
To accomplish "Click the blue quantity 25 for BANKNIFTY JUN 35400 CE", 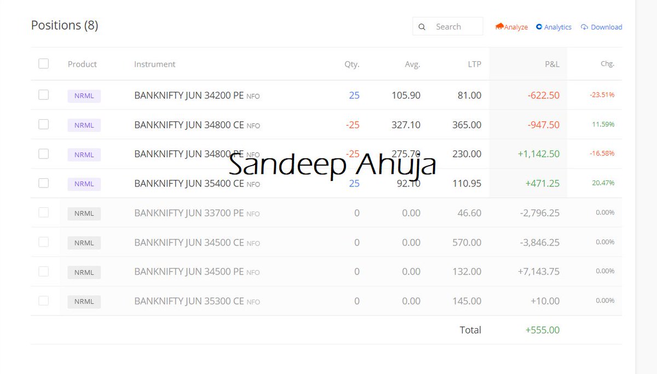I will click(354, 183).
